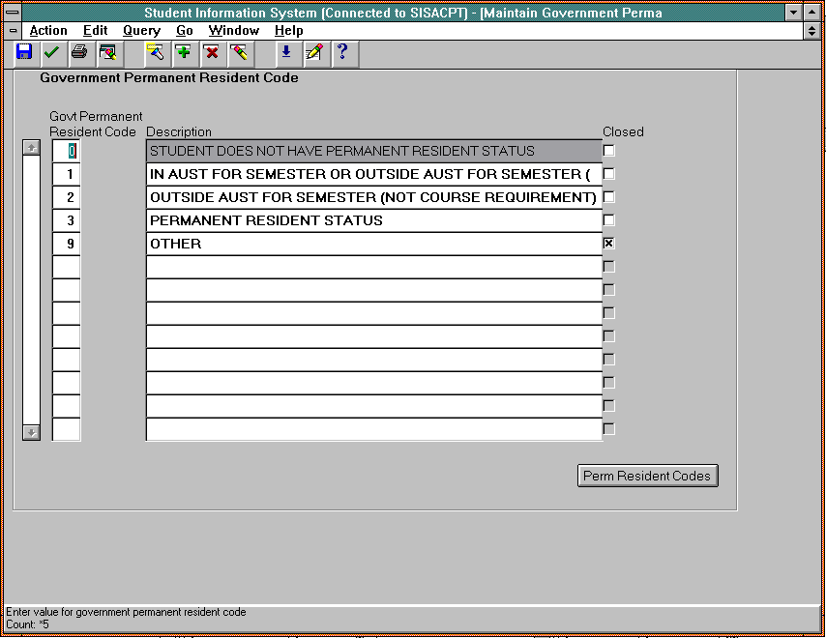Tick Closed checkbox for PERMANENT RESIDENT STATUS
This screenshot has height=638, width=826.
pos(608,220)
